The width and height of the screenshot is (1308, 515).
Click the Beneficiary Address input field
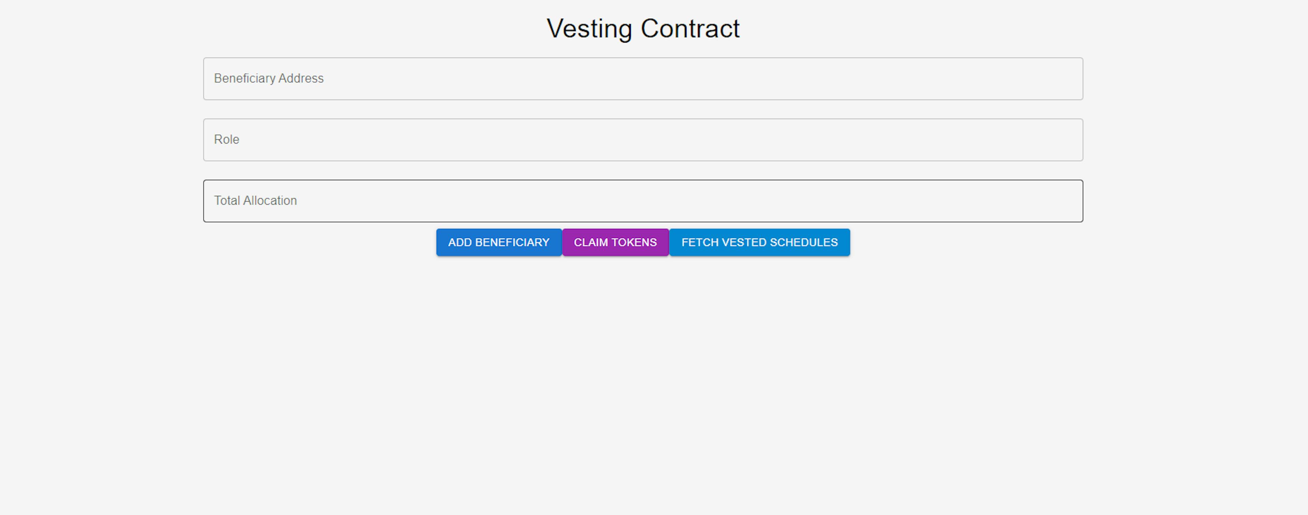point(643,79)
